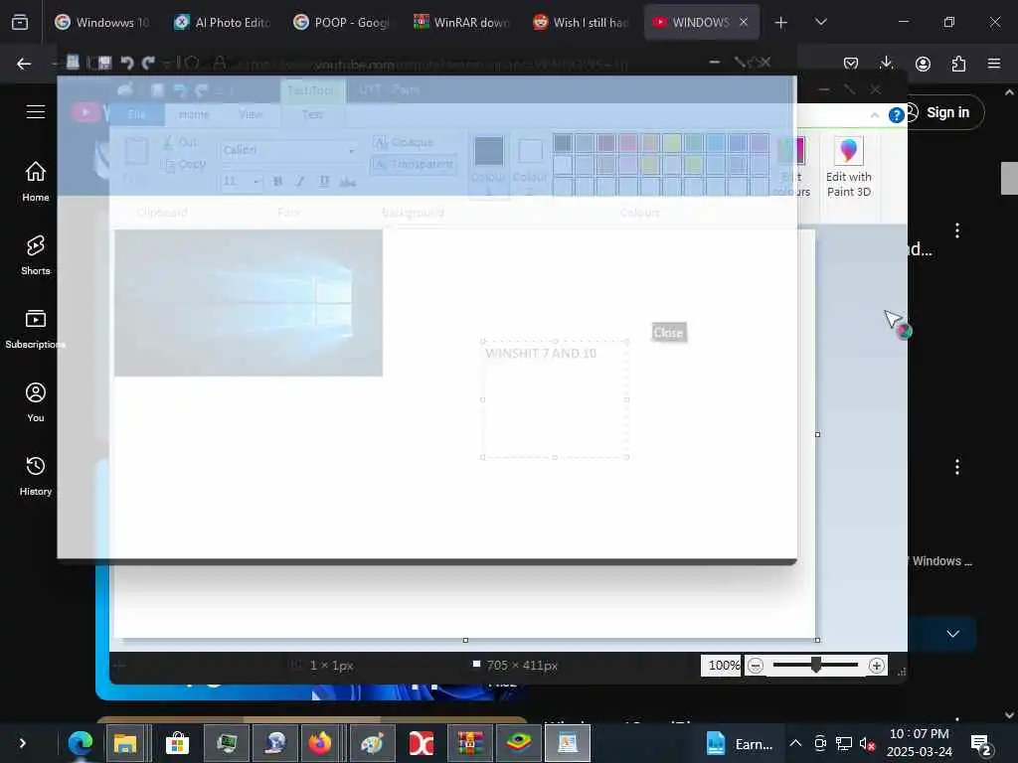1018x763 pixels.
Task: Open BlueStacks from the taskbar
Action: click(x=519, y=743)
